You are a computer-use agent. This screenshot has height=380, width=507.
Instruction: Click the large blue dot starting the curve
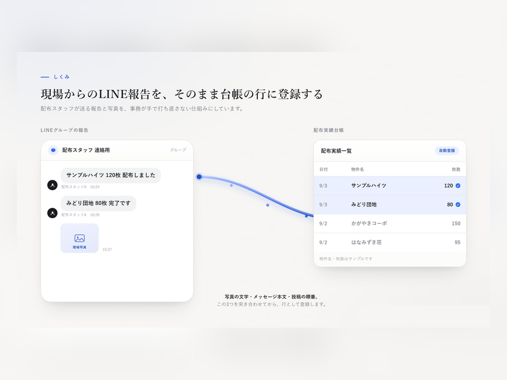point(199,176)
